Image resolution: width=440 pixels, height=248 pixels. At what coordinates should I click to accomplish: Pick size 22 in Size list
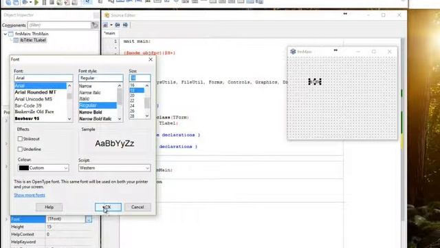tap(132, 101)
